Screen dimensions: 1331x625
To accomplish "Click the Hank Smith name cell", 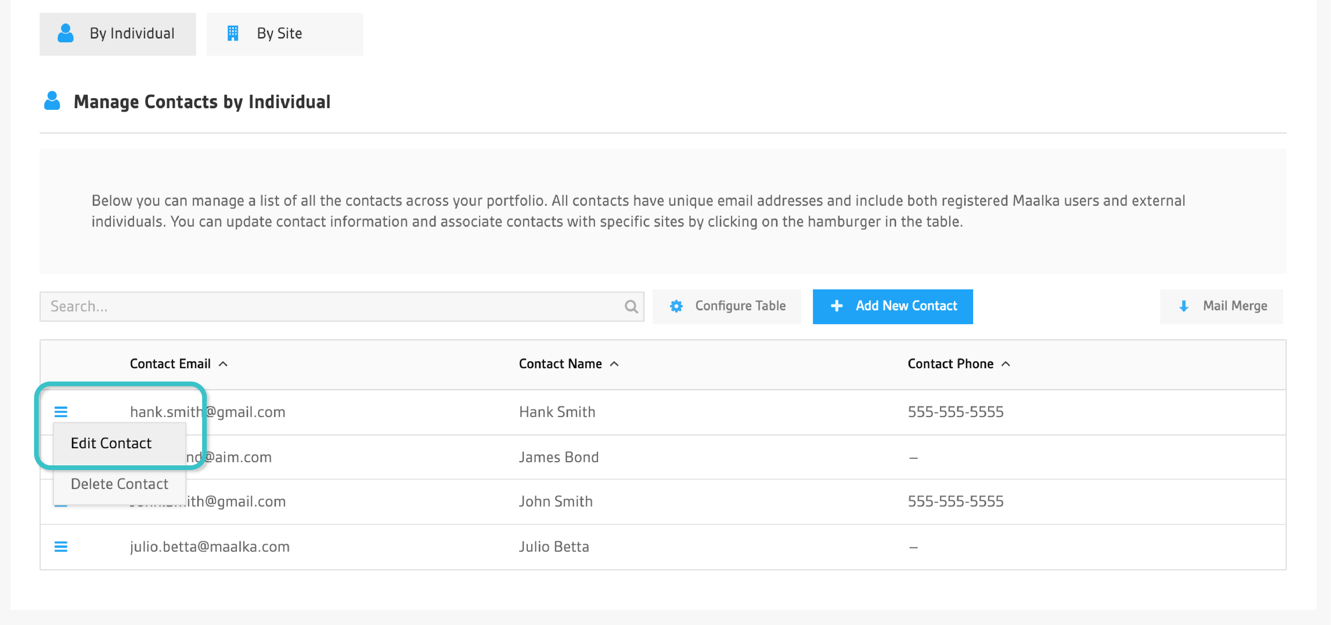I will [557, 412].
